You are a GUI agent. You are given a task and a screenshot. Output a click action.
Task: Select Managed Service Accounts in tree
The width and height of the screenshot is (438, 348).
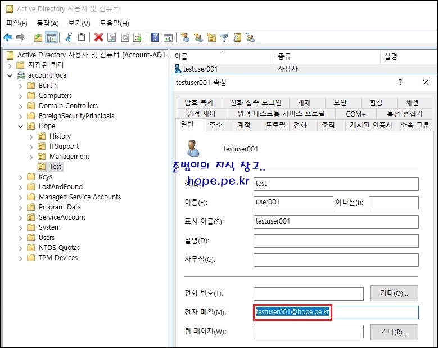[80, 197]
